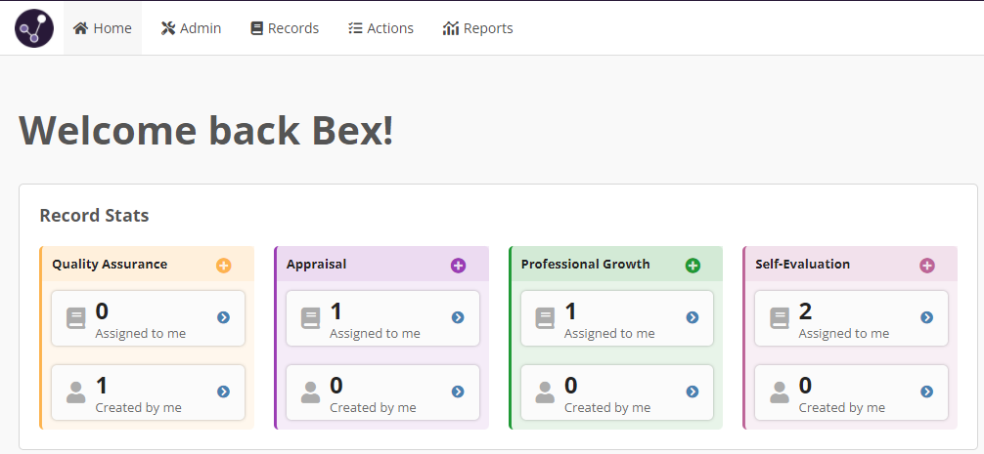Screen dimensions: 984x454
Task: Click the app logo in the navbar
Action: 34,28
